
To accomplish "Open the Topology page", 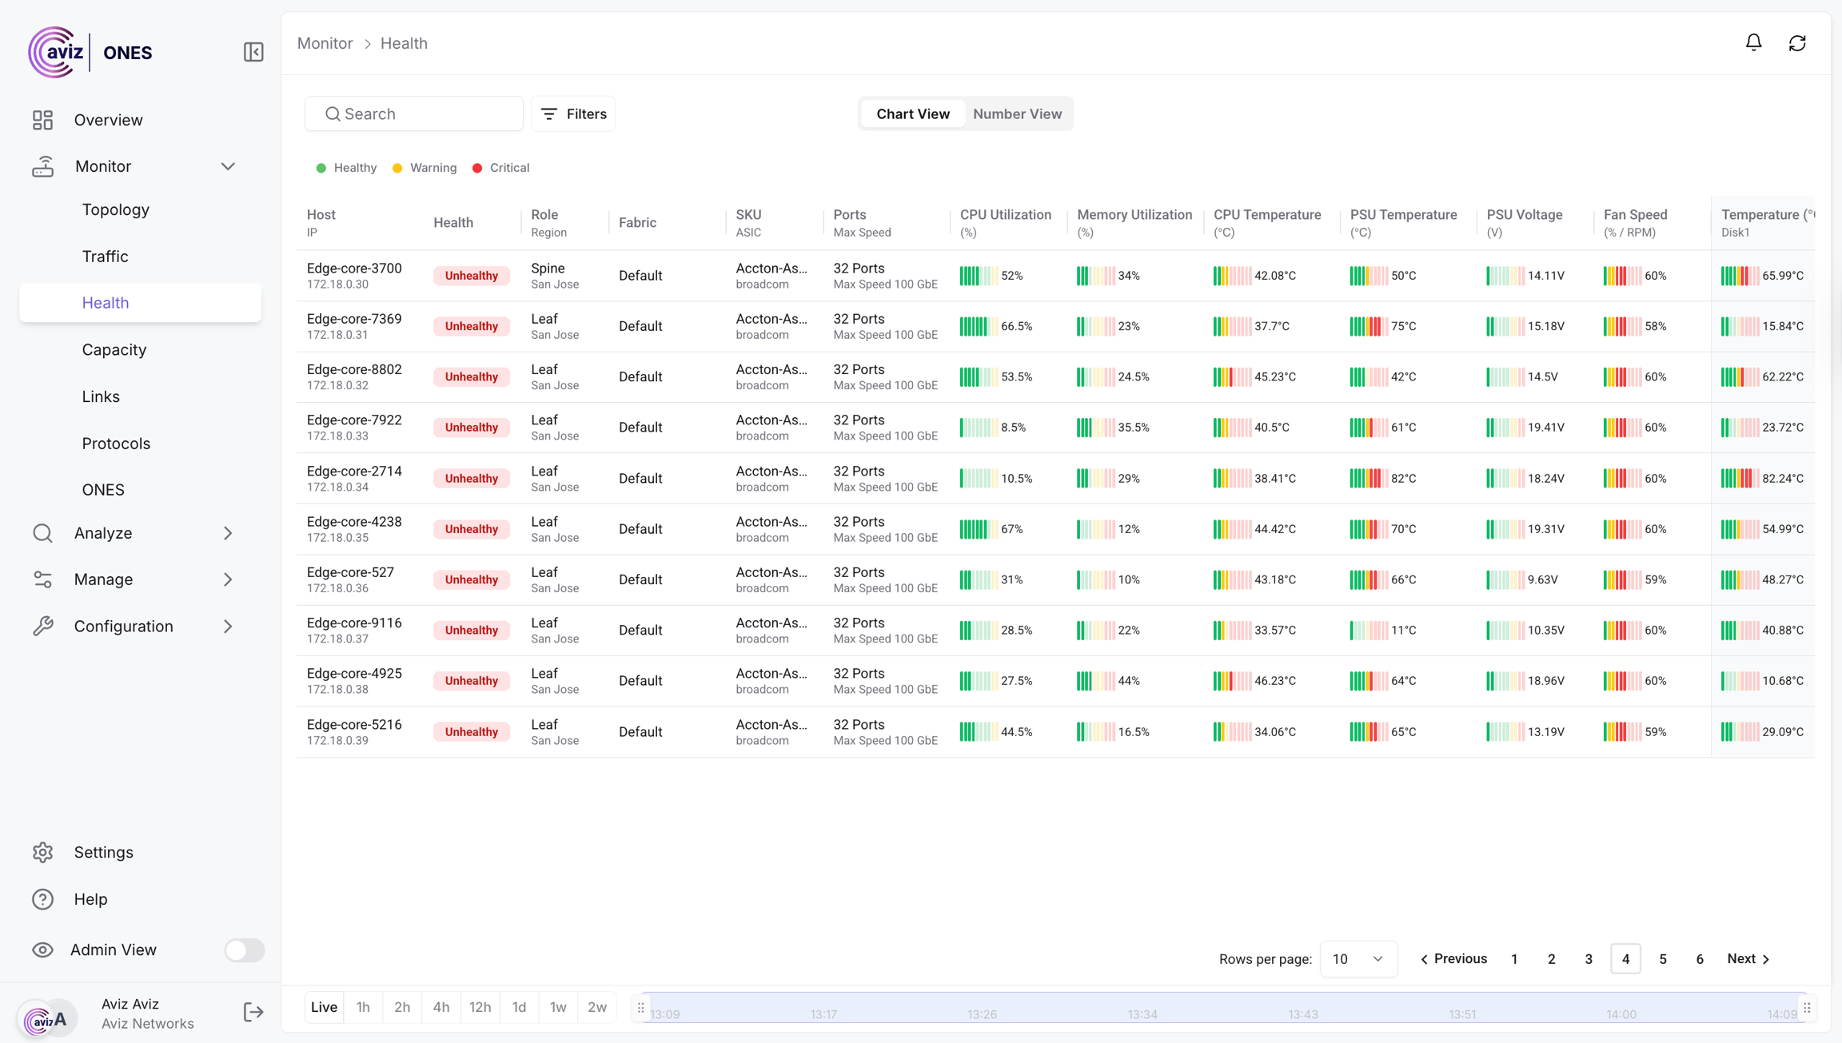I will click(116, 209).
